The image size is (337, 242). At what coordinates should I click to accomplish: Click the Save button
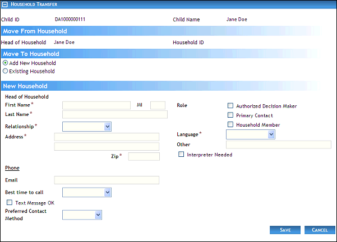click(x=285, y=230)
